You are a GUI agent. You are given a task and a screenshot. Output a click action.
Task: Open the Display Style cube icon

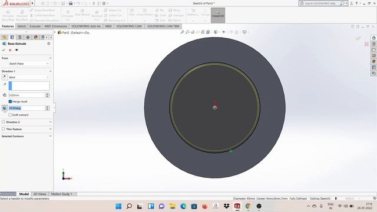click(x=216, y=32)
